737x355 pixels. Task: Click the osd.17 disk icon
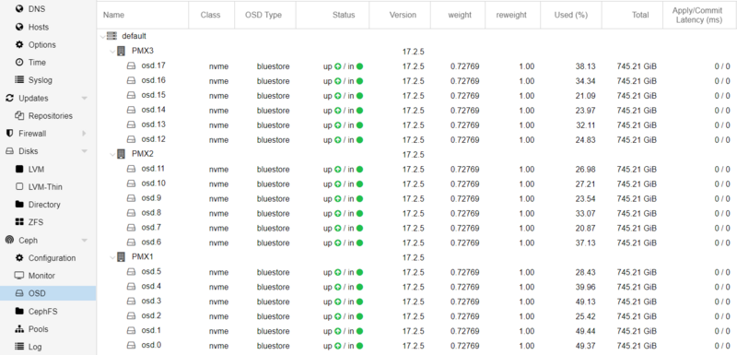pyautogui.click(x=131, y=65)
